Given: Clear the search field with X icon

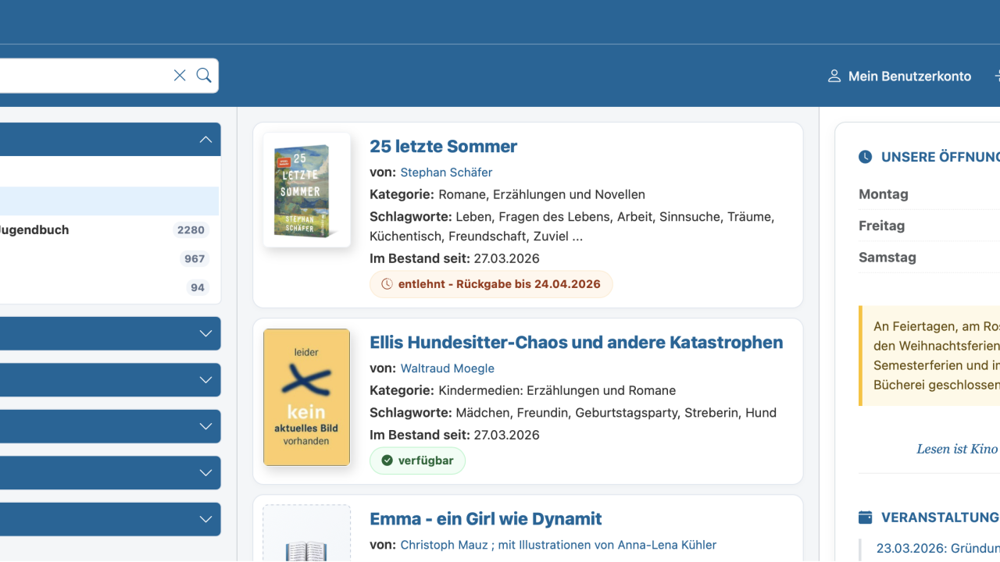Looking at the screenshot, I should click(x=180, y=76).
